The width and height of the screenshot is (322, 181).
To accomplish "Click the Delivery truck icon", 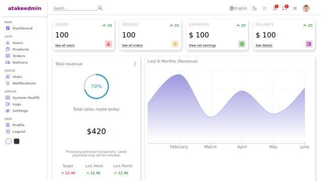I will click(8, 62).
